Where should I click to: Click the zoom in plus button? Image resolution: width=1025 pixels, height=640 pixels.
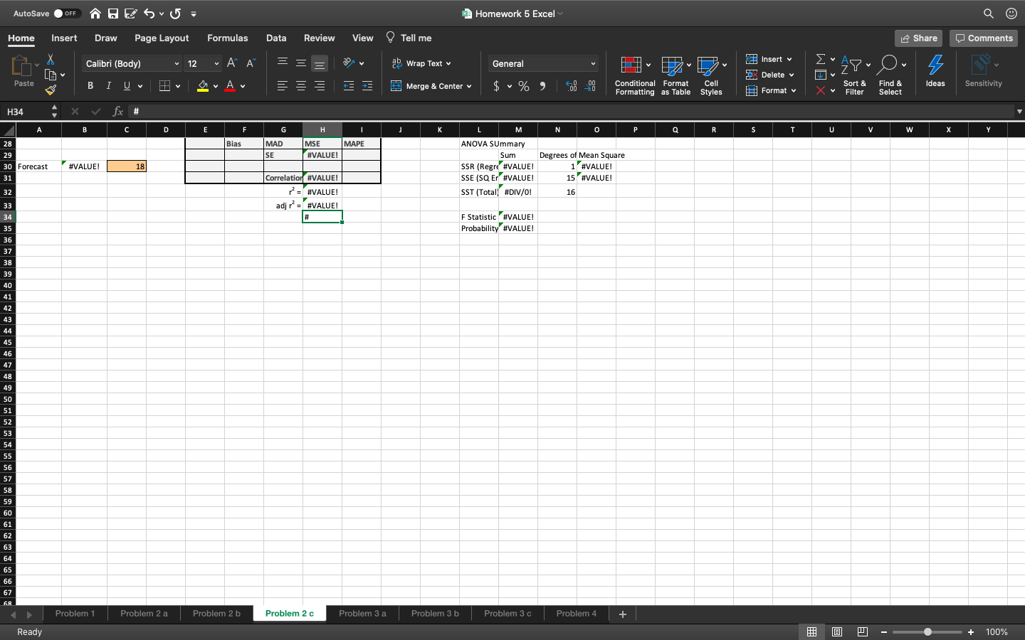click(971, 632)
